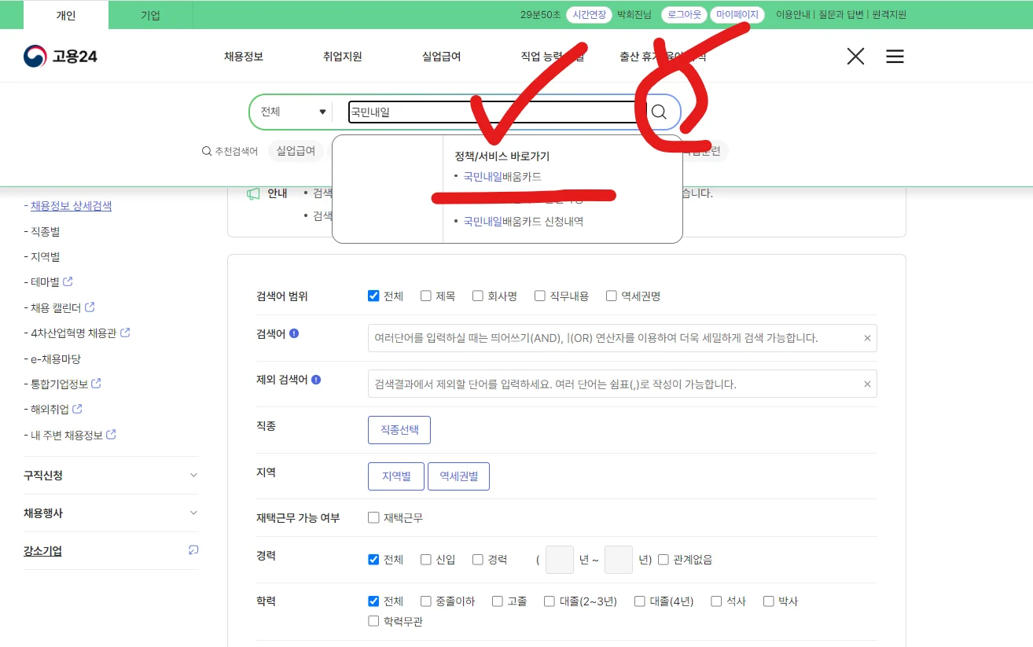Toggle the 검색어 범위 전체 checkbox

(x=373, y=296)
